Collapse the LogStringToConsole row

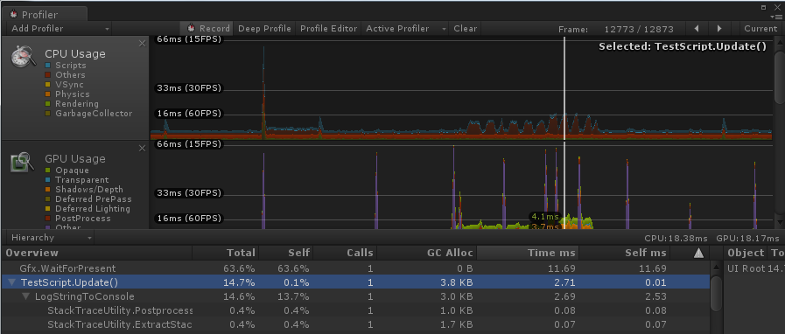point(26,296)
